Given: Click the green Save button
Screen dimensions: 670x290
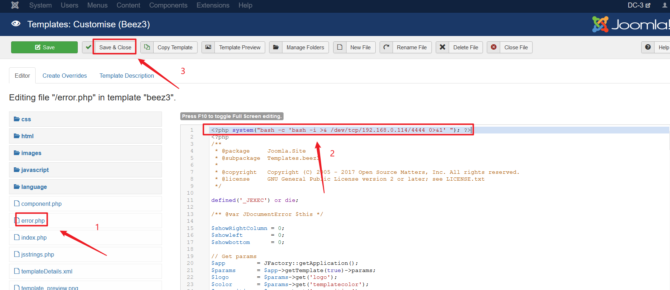Looking at the screenshot, I should pyautogui.click(x=44, y=47).
